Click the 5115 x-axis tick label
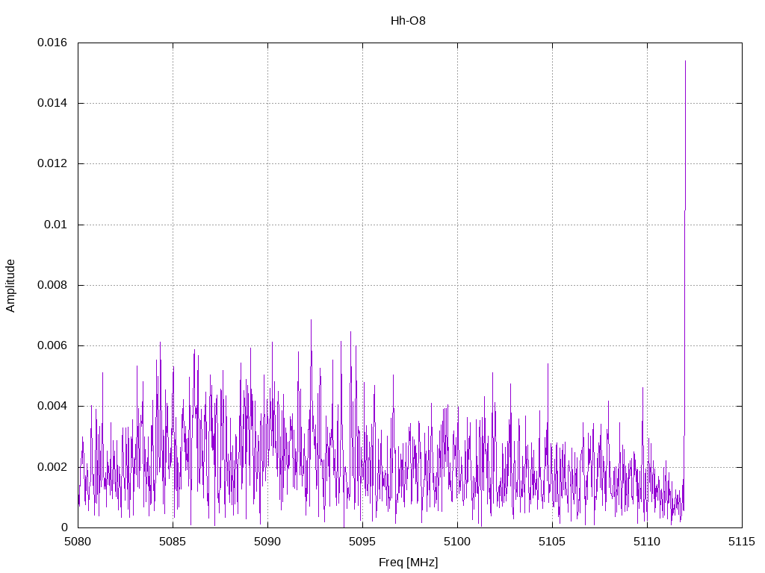 (x=742, y=542)
